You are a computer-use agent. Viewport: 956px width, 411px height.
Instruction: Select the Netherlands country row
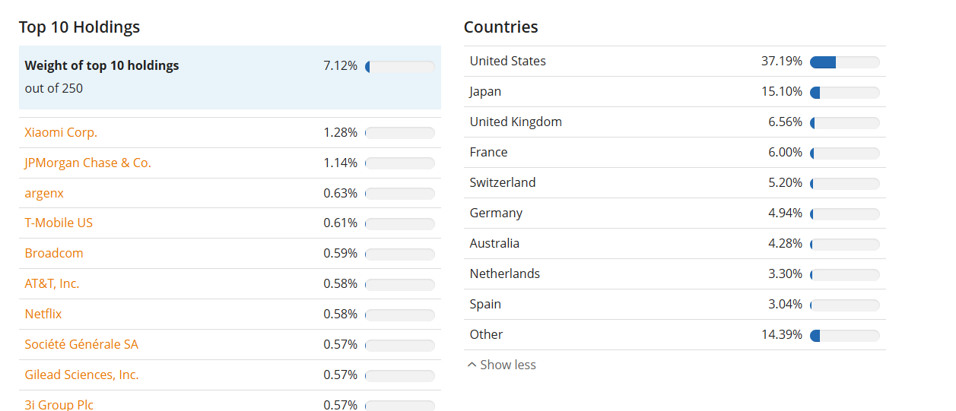coord(675,273)
